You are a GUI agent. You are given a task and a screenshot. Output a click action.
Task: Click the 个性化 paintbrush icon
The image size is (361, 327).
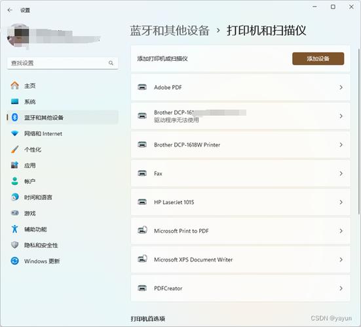point(14,149)
